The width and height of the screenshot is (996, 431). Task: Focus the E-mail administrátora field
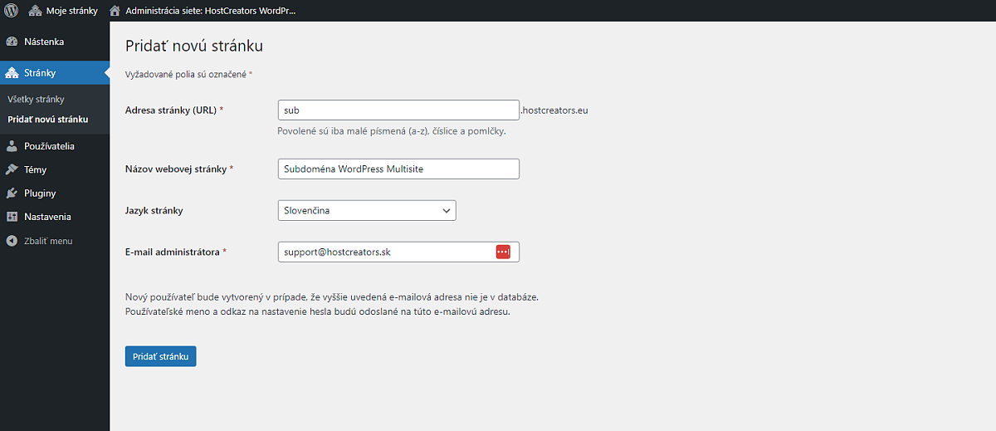click(x=398, y=252)
